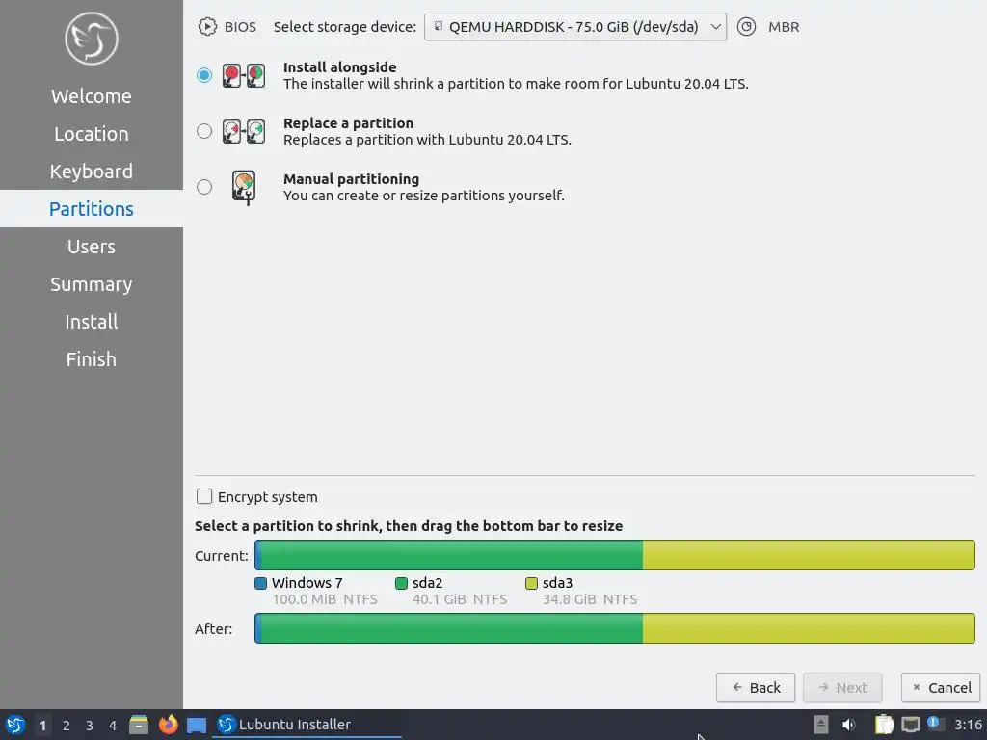
Task: Go to the Summary step
Action: [92, 284]
